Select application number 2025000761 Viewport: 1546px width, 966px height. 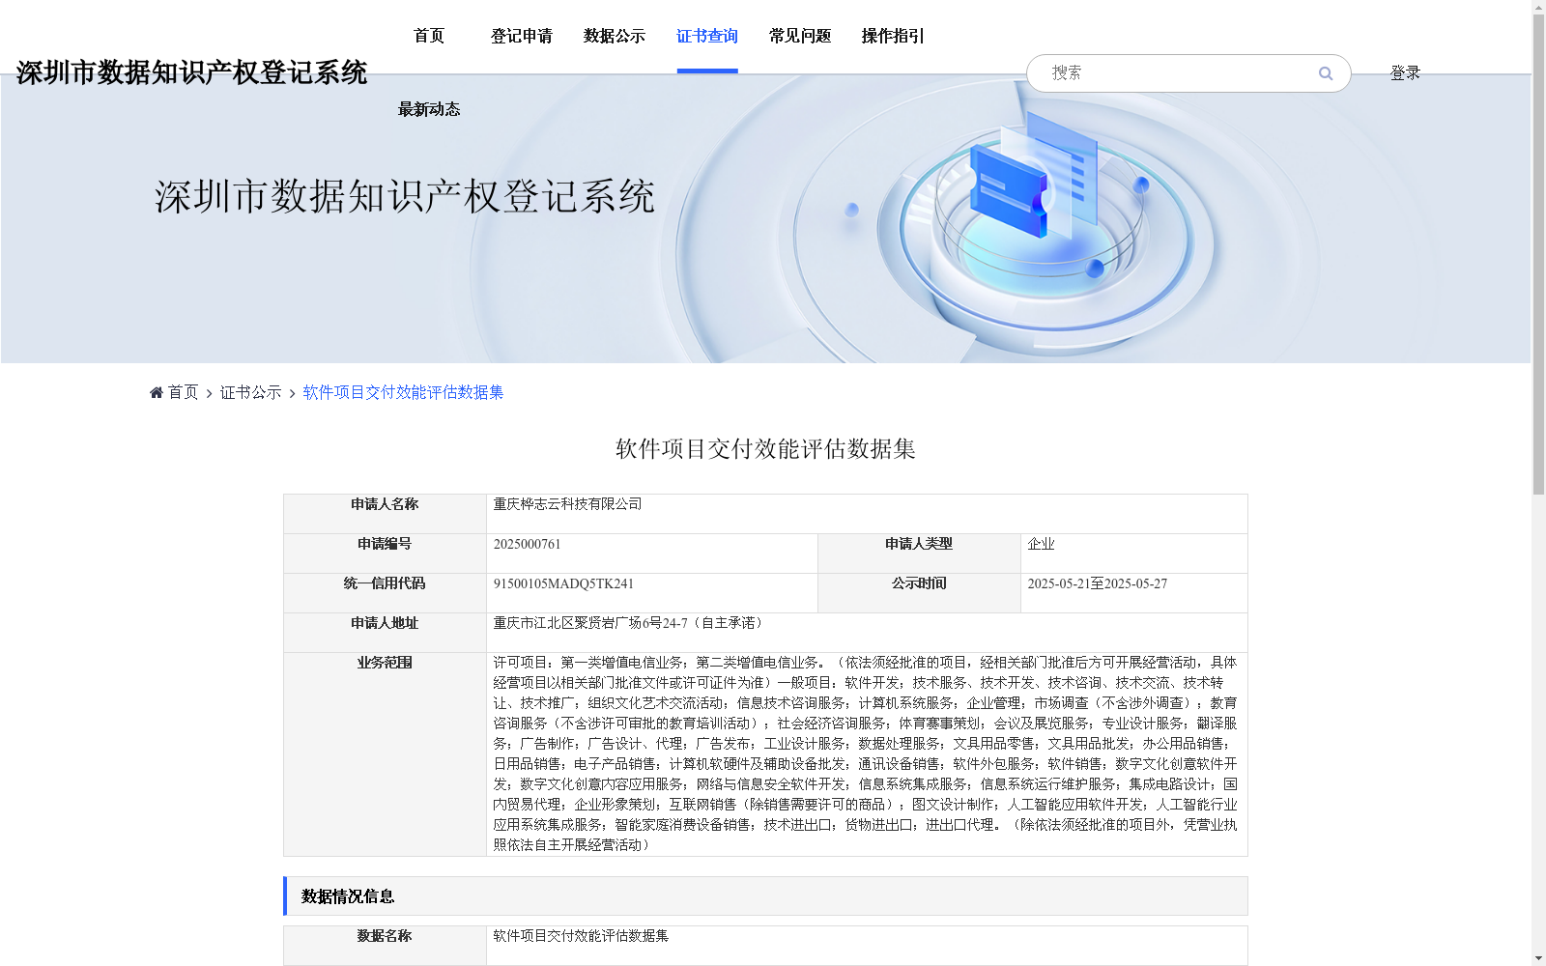tap(527, 544)
